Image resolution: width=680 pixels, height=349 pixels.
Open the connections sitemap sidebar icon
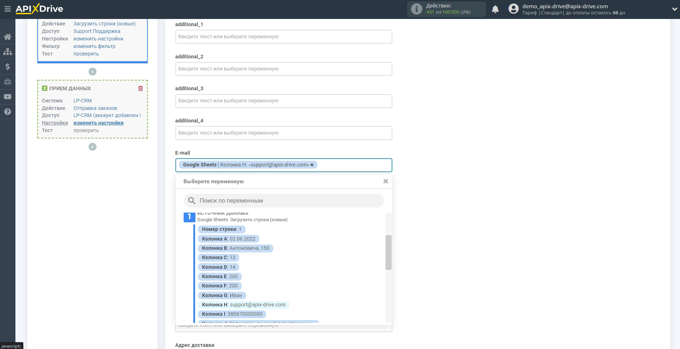pos(8,52)
